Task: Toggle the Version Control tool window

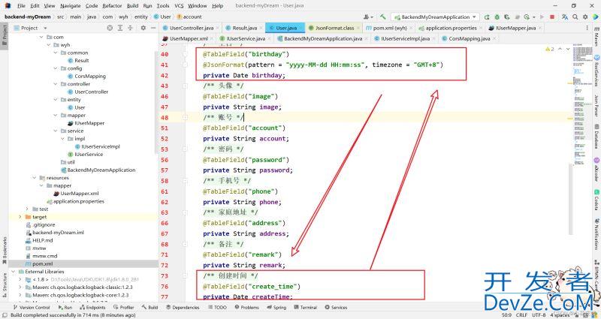Action: (x=32, y=307)
